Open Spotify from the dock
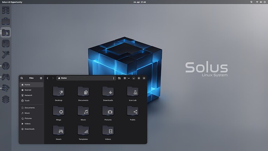The height and width of the screenshot is (151, 268). click(6, 88)
